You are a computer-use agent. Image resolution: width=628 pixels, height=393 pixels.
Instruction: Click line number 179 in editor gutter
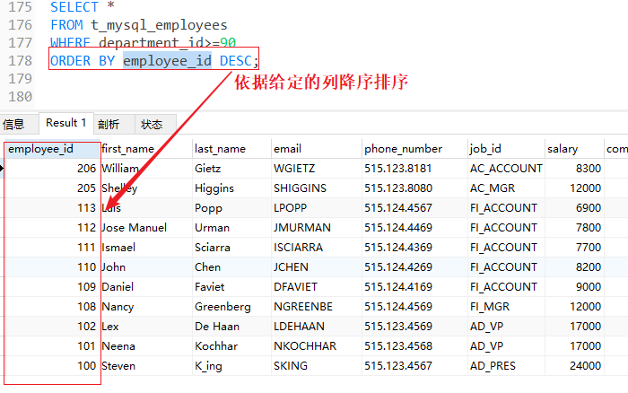coord(20,79)
